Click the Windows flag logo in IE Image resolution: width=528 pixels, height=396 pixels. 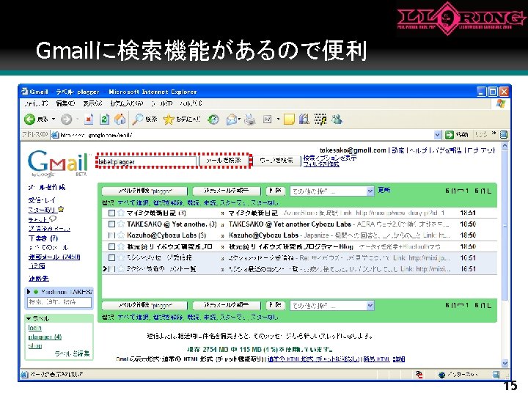(501, 103)
